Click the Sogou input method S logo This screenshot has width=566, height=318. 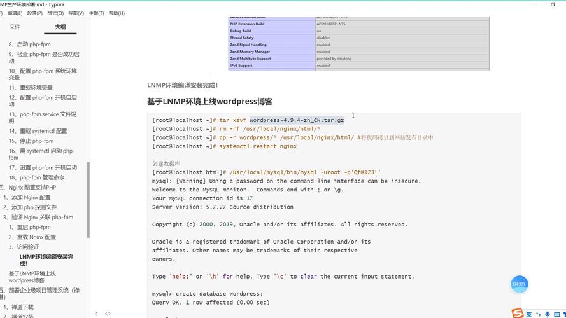[x=518, y=313]
